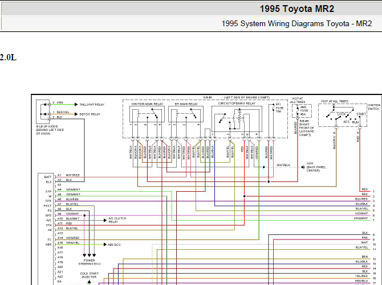Click the 'BLU/BLK' wire label at connector 4
Image resolution: width=382 pixels, height=285 pixels.
click(x=361, y=204)
